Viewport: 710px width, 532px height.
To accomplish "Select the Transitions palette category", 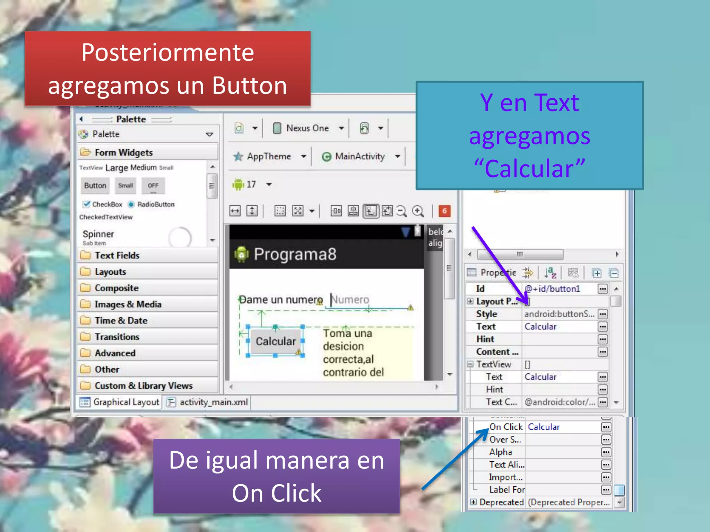I will tap(148, 337).
